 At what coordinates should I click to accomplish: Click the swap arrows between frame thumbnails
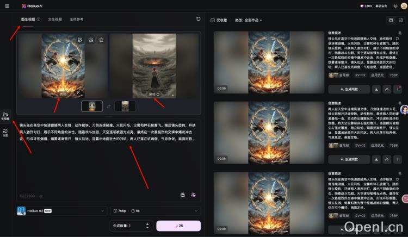(x=108, y=106)
